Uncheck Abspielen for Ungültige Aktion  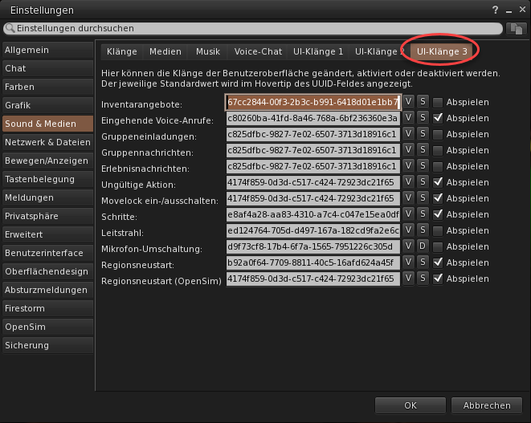[x=438, y=183]
